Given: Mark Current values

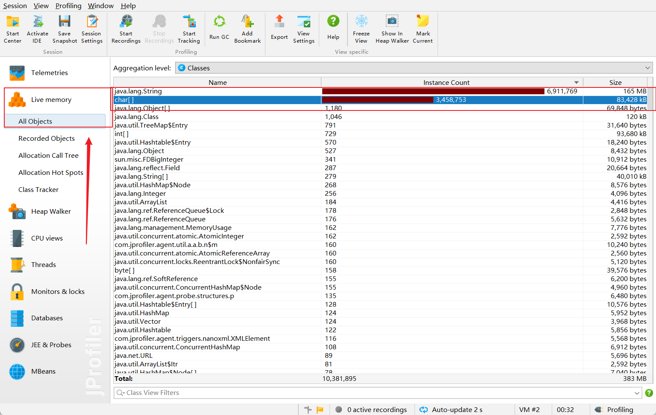Looking at the screenshot, I should click(x=423, y=29).
